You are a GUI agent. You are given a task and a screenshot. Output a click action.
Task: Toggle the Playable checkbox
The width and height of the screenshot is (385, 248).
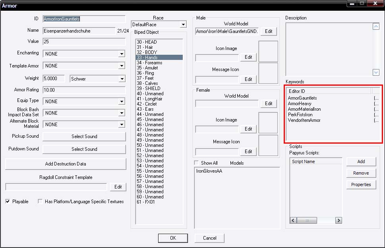click(8, 202)
